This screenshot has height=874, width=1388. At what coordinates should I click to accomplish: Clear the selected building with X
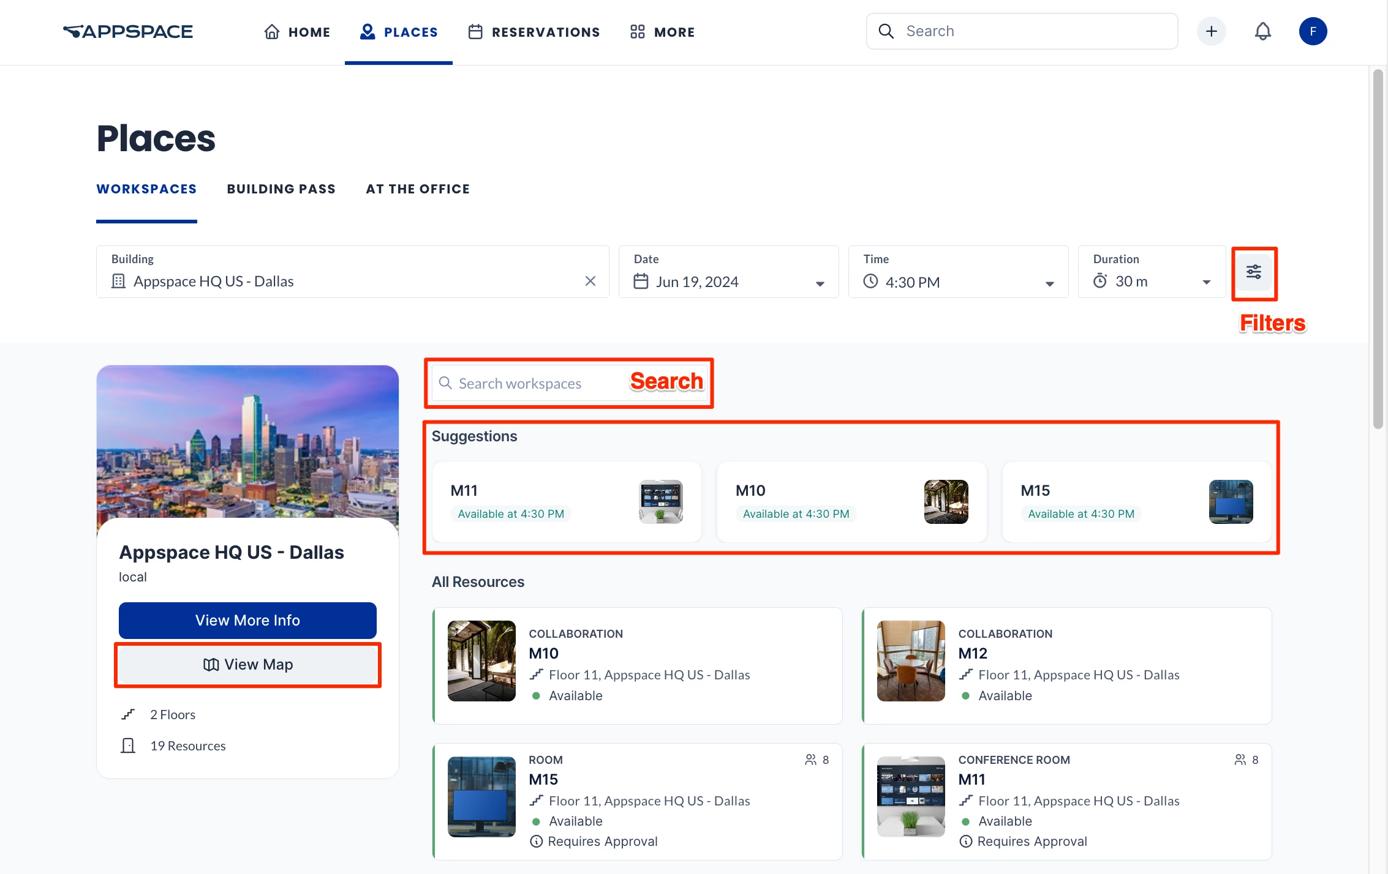point(590,281)
